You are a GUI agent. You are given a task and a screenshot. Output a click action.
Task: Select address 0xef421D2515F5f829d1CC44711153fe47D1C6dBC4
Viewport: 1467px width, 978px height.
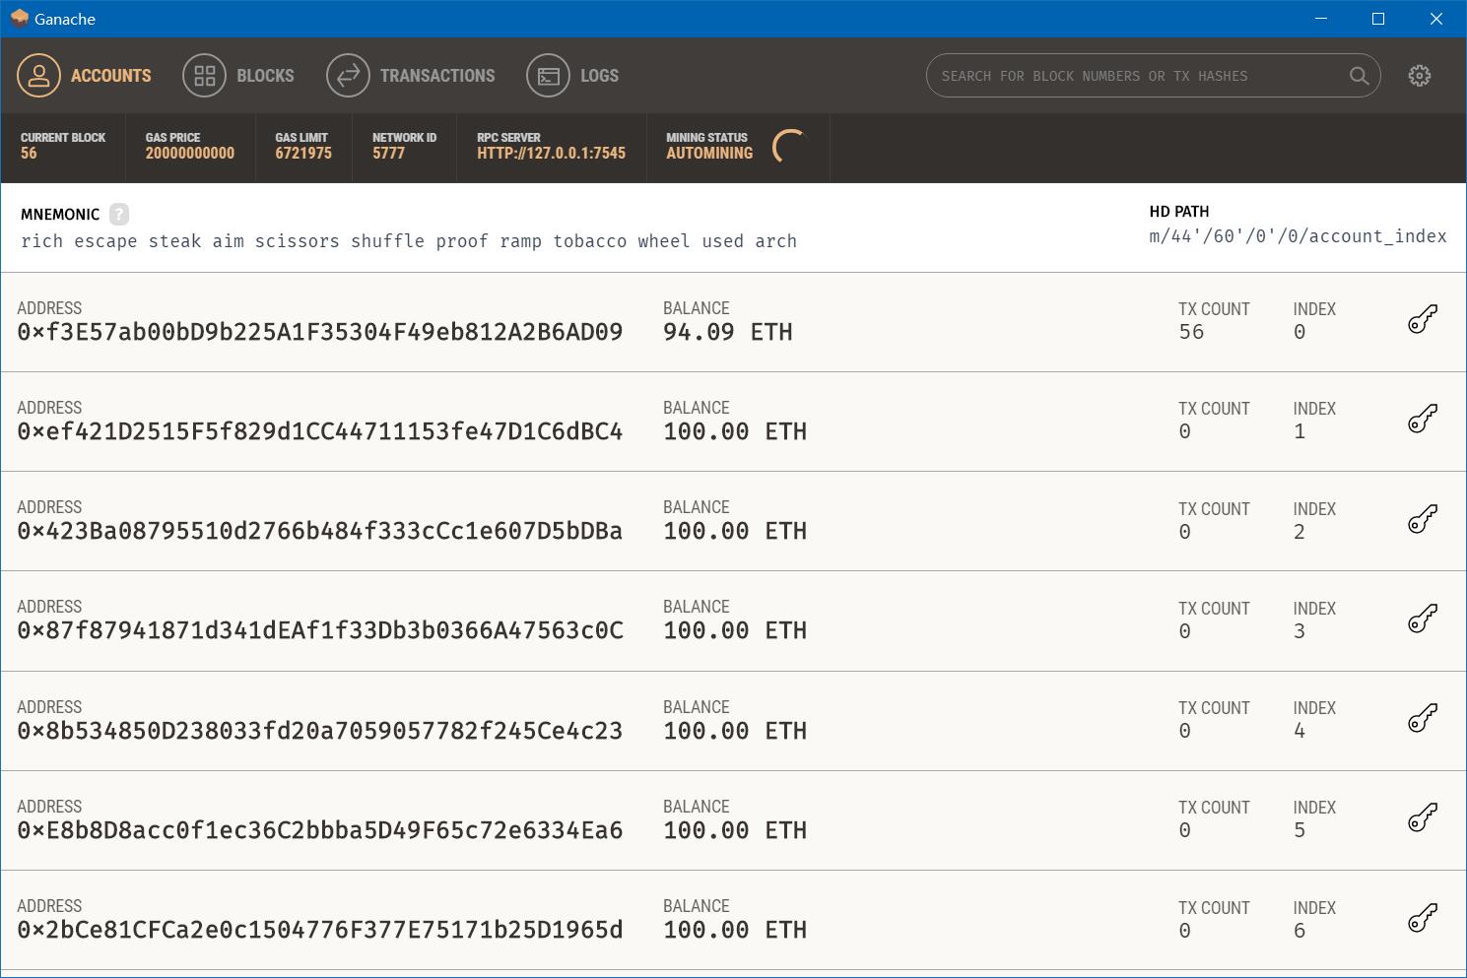tap(320, 431)
